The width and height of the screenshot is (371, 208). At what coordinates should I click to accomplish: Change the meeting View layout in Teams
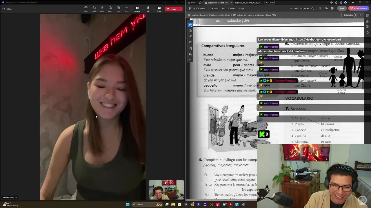tap(118, 9)
